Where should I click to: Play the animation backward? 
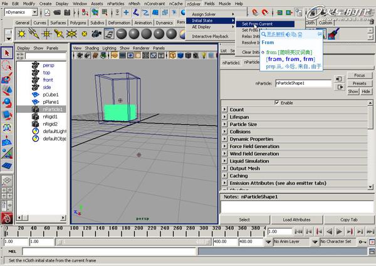(329, 231)
